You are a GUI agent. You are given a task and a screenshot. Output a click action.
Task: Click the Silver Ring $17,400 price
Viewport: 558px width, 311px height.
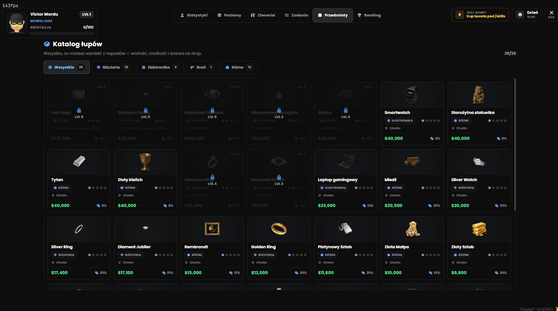coord(59,273)
